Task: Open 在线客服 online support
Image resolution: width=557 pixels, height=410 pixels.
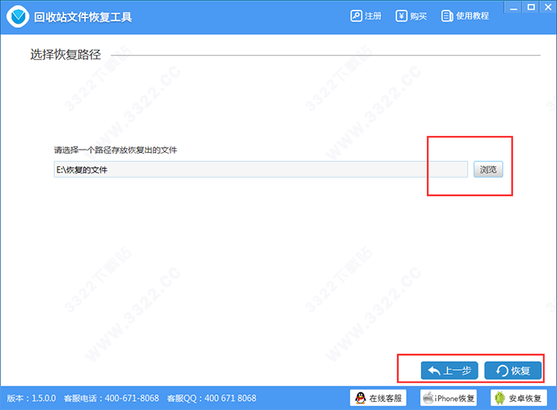Action: click(378, 398)
